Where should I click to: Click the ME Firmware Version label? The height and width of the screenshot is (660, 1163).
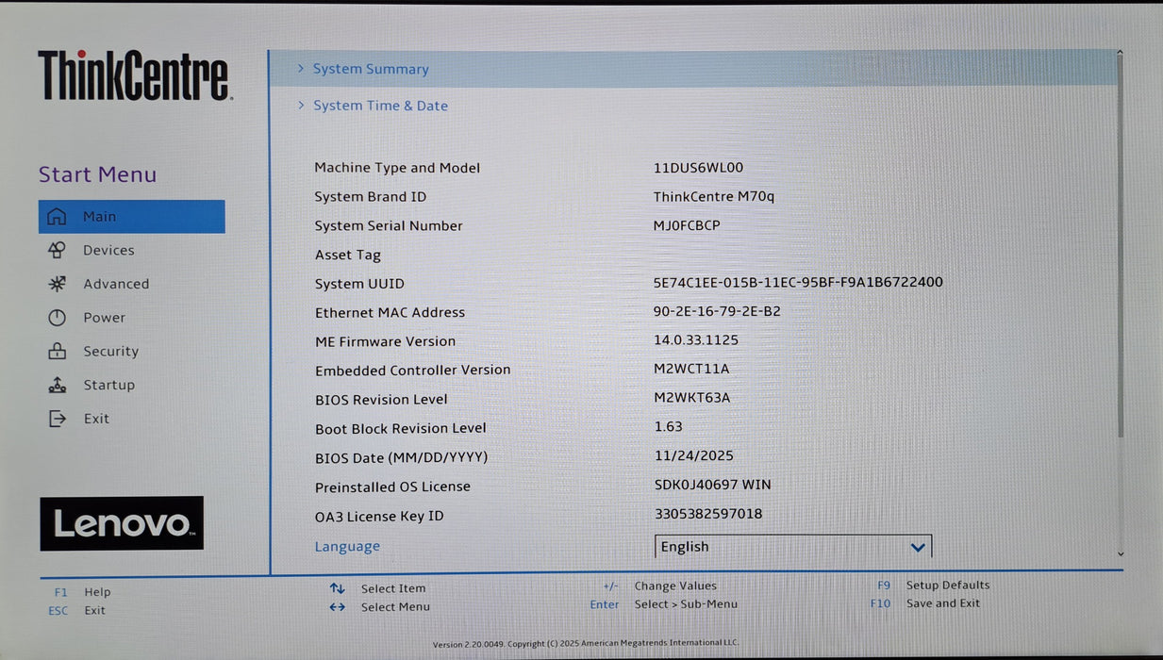click(385, 341)
